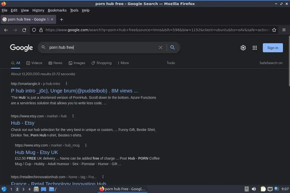Screen dimensions: 290x193
Task: Click the browser address bar URL
Action: coord(157,30)
